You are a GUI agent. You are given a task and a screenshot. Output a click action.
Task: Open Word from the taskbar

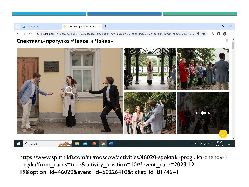pos(111,144)
